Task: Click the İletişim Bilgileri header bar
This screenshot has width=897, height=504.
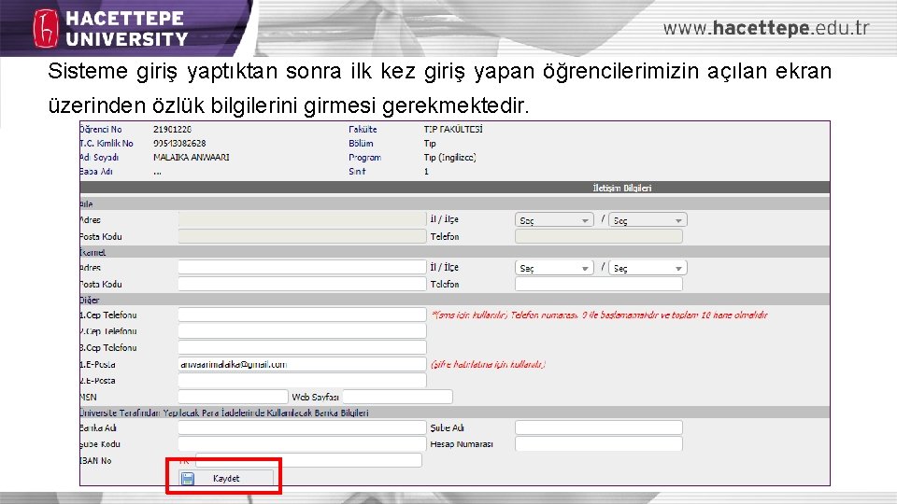Action: [455, 188]
